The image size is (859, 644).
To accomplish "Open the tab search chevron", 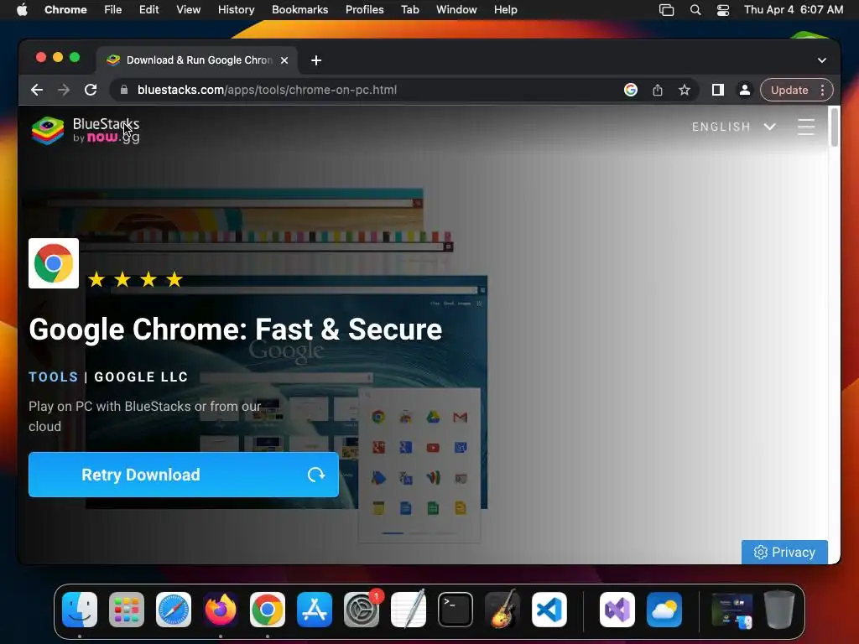I will pyautogui.click(x=822, y=60).
